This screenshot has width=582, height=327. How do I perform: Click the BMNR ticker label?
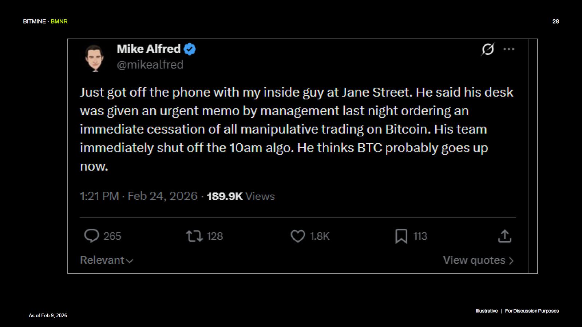[x=59, y=21]
